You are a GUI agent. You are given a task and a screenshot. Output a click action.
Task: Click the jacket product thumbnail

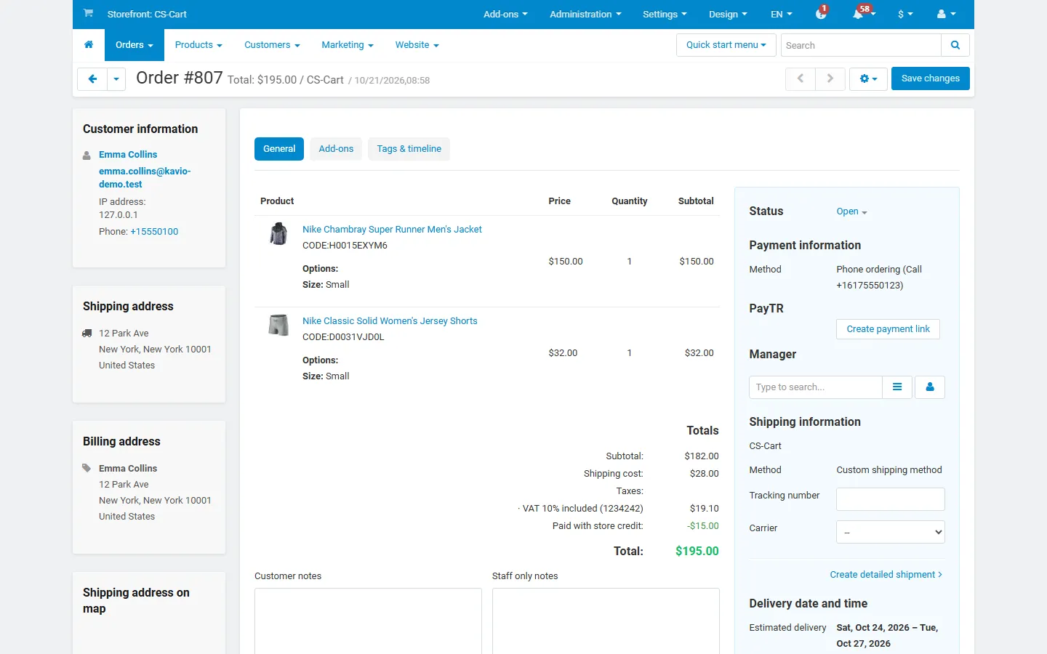(x=278, y=234)
